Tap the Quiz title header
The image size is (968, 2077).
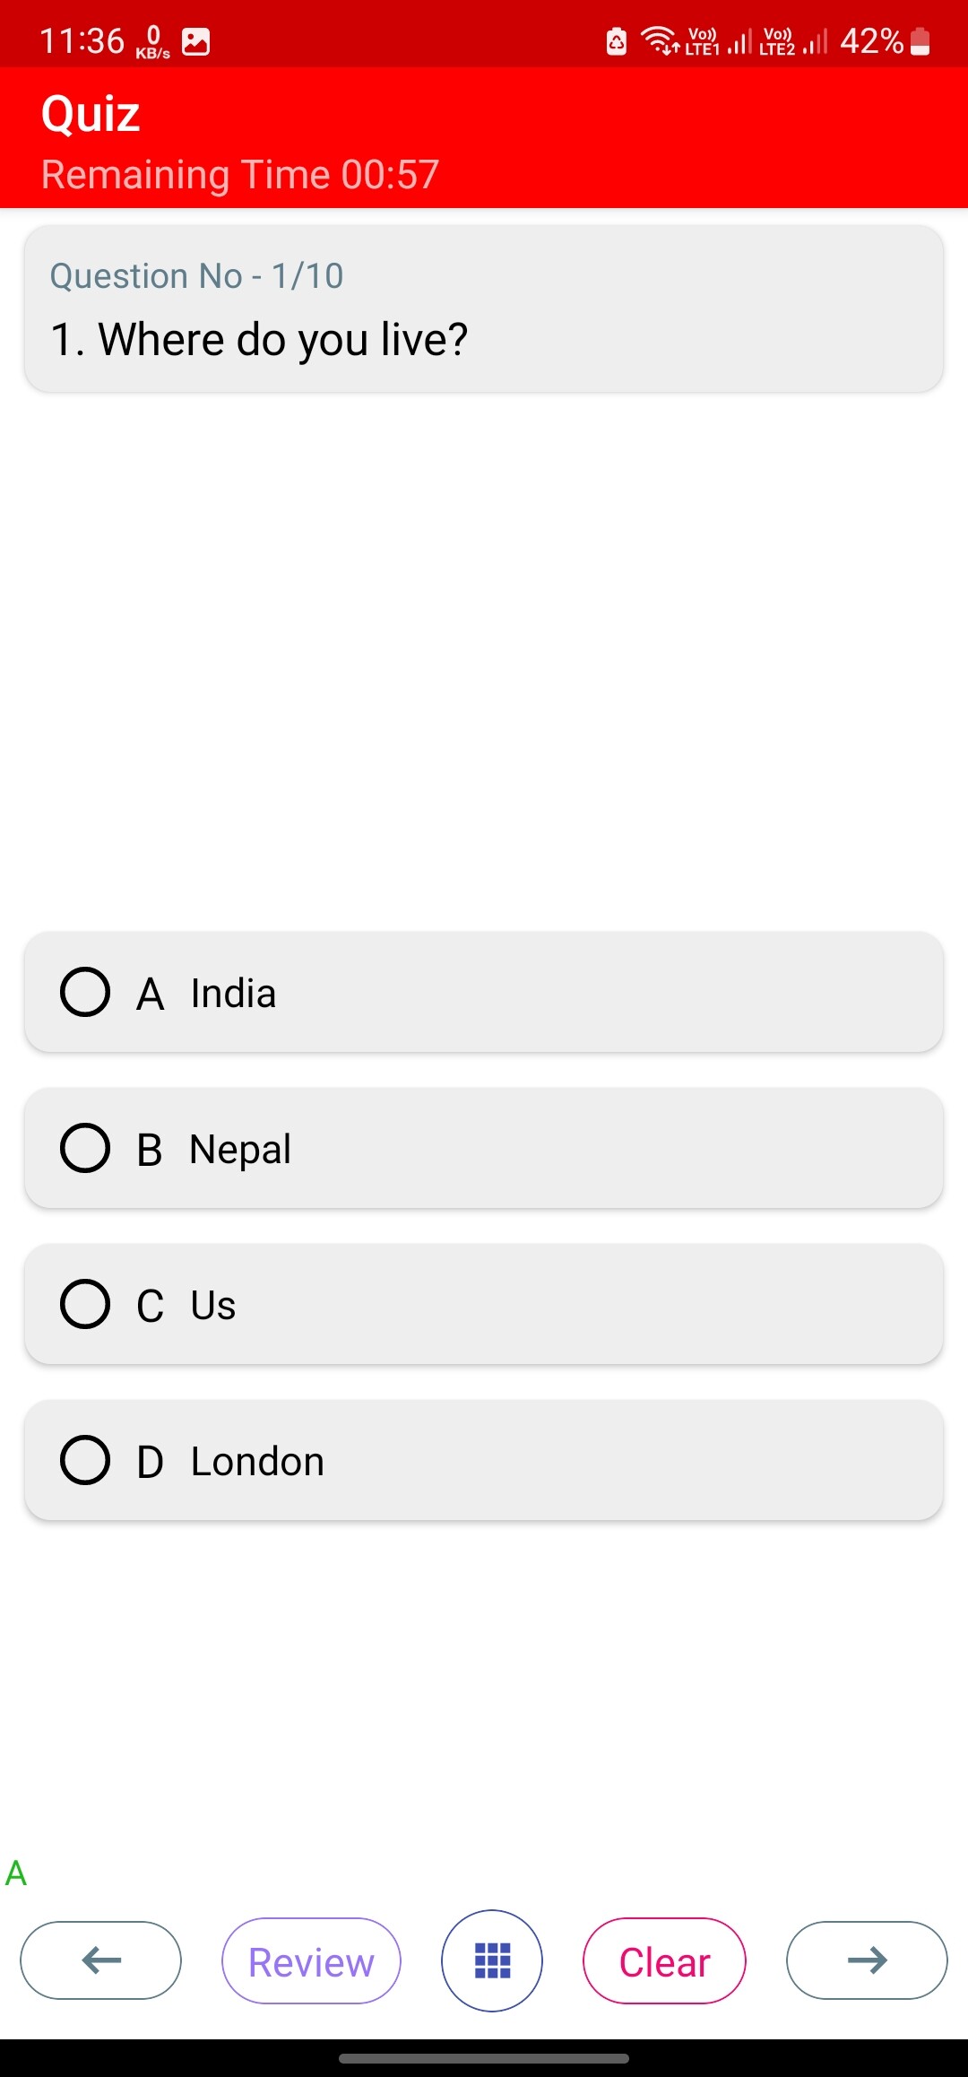tap(91, 114)
